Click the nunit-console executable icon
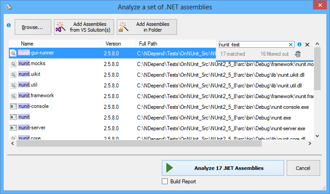The width and height of the screenshot is (330, 194). (13, 107)
